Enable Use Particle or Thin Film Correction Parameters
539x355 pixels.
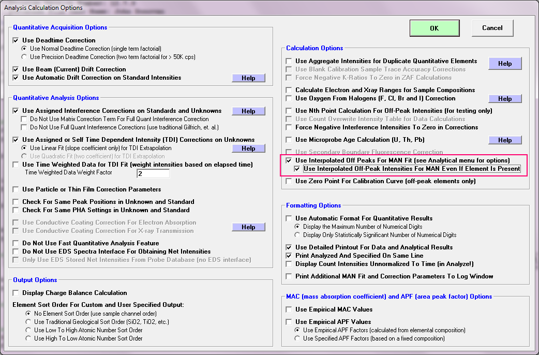16,189
